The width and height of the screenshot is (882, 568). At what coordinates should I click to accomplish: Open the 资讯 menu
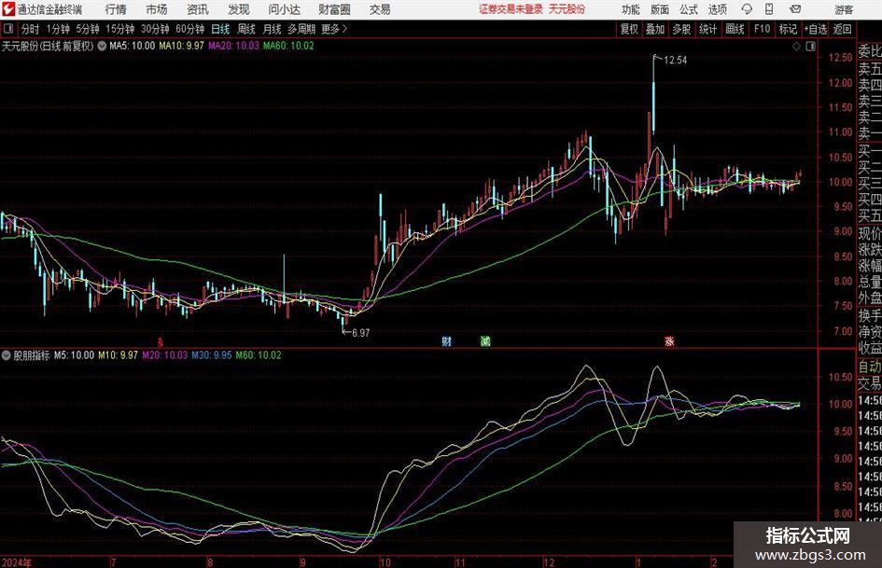pos(198,9)
